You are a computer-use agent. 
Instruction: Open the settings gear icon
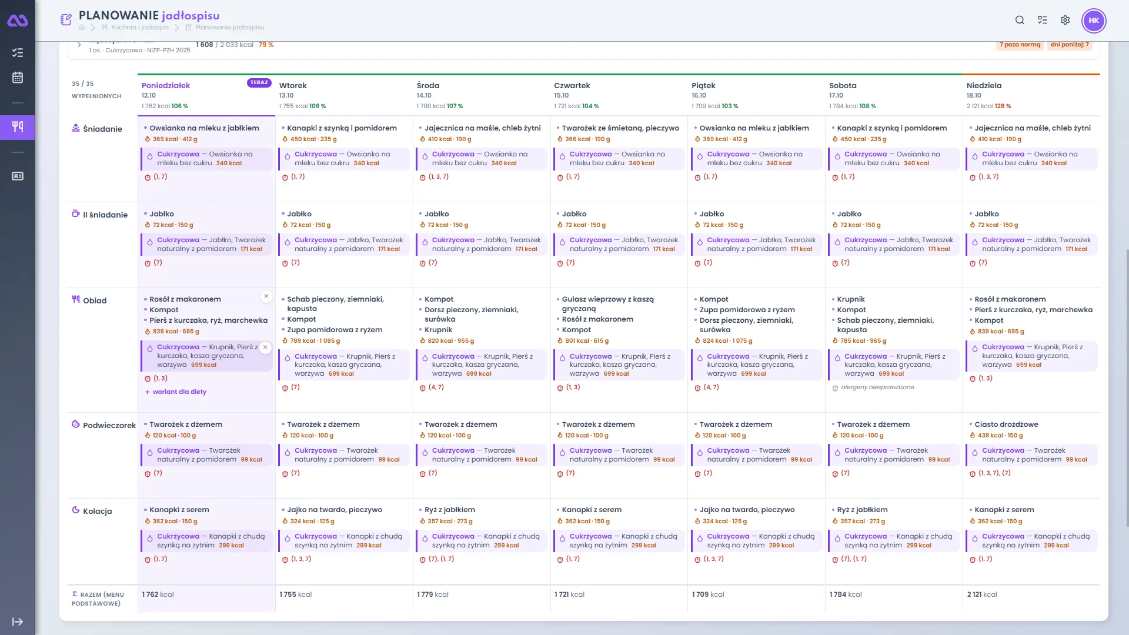(1065, 20)
